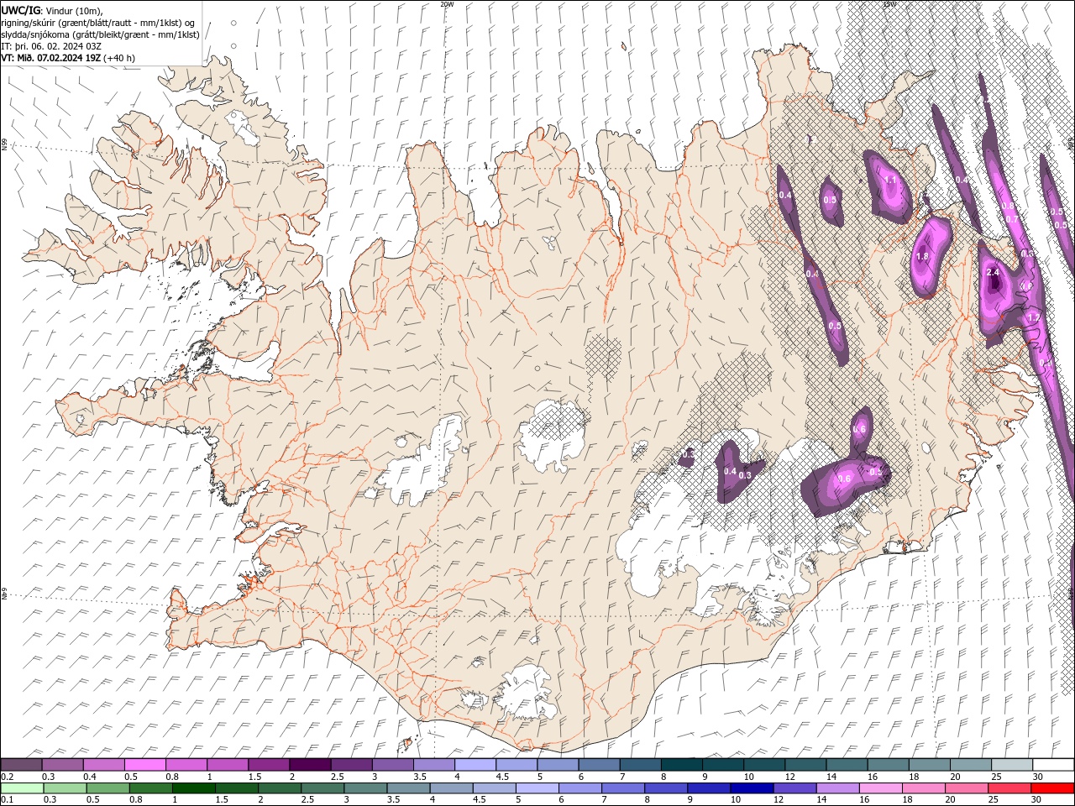Select bottom-row legend swatch between 10 and 12
Image resolution: width=1075 pixels, height=806 pixels.
point(751,788)
